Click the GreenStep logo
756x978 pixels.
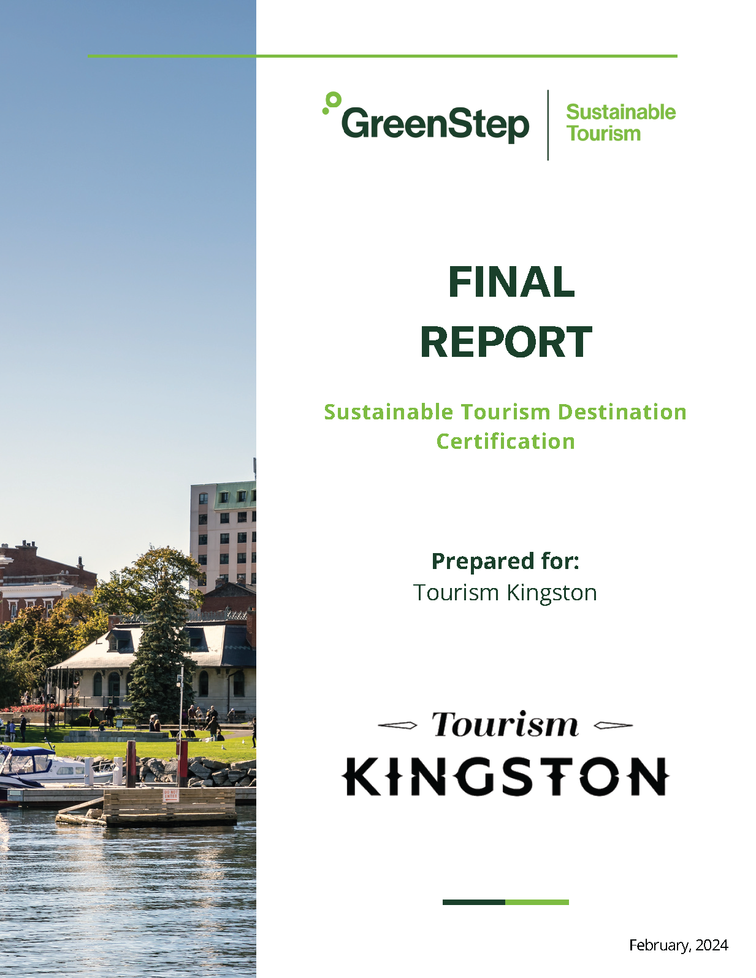pos(426,118)
